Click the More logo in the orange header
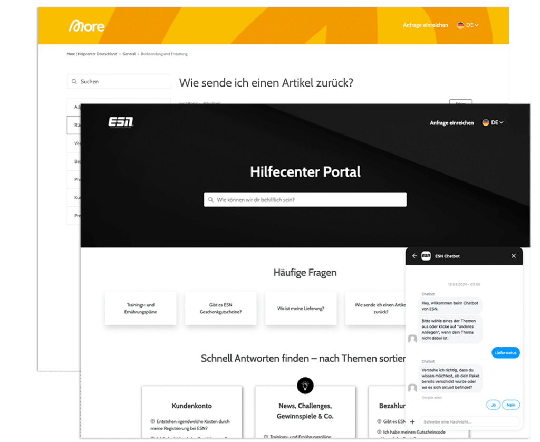This screenshot has width=540, height=442. pos(87,26)
